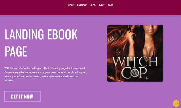181x108 pixels.
Task: Click the GET IT NOW button
Action: point(22,96)
